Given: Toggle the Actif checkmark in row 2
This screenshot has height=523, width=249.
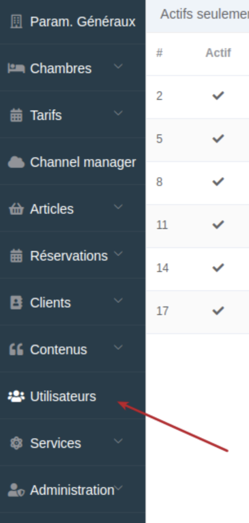Looking at the screenshot, I should tap(218, 96).
